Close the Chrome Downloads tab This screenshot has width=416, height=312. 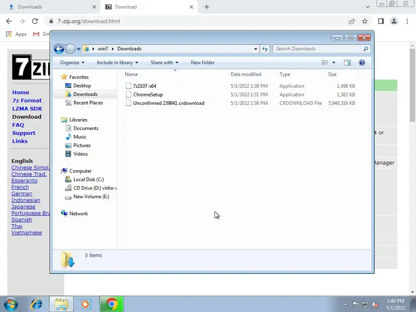(x=94, y=7)
